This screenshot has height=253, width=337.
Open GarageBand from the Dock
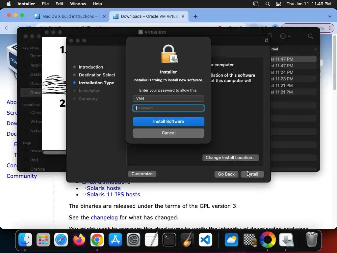[x=187, y=240]
